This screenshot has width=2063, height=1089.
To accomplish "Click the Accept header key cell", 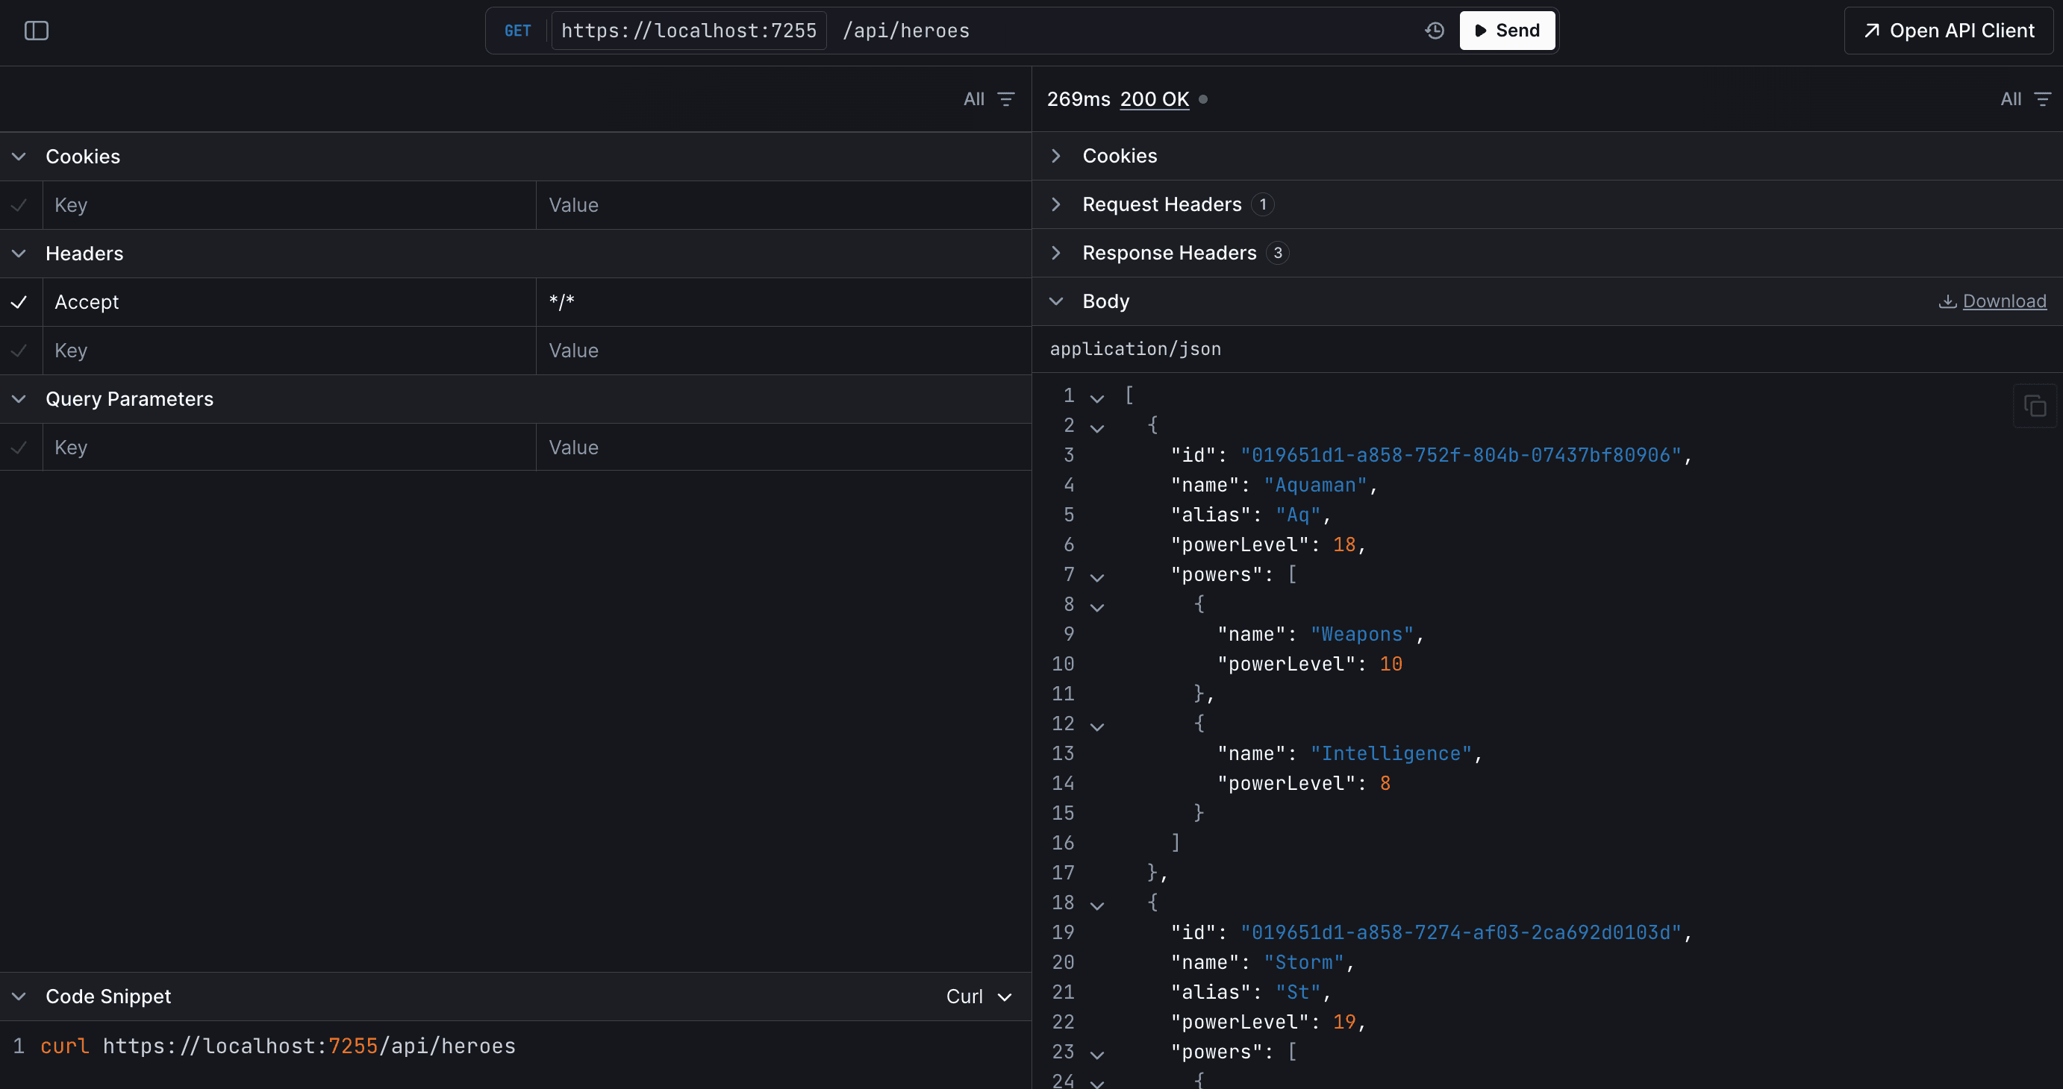I will [x=289, y=301].
